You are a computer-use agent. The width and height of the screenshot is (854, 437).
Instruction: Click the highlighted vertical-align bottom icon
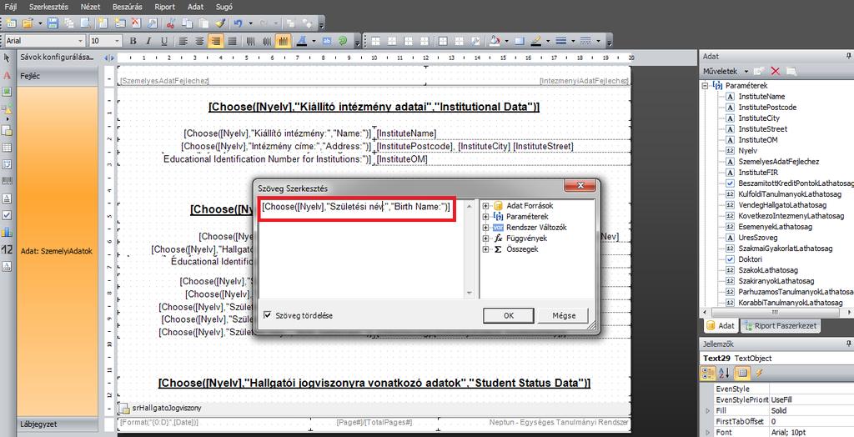283,41
